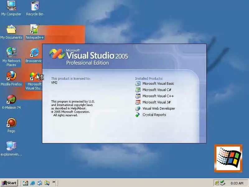Click the 'VM2' licensee name
Image resolution: width=249 pixels, height=187 pixels.
[x=54, y=83]
